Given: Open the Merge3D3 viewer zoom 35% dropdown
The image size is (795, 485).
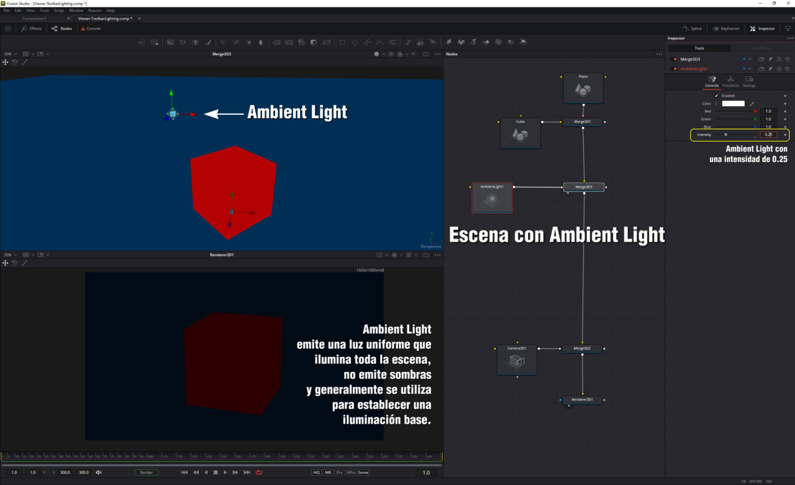Looking at the screenshot, I should click(11, 54).
